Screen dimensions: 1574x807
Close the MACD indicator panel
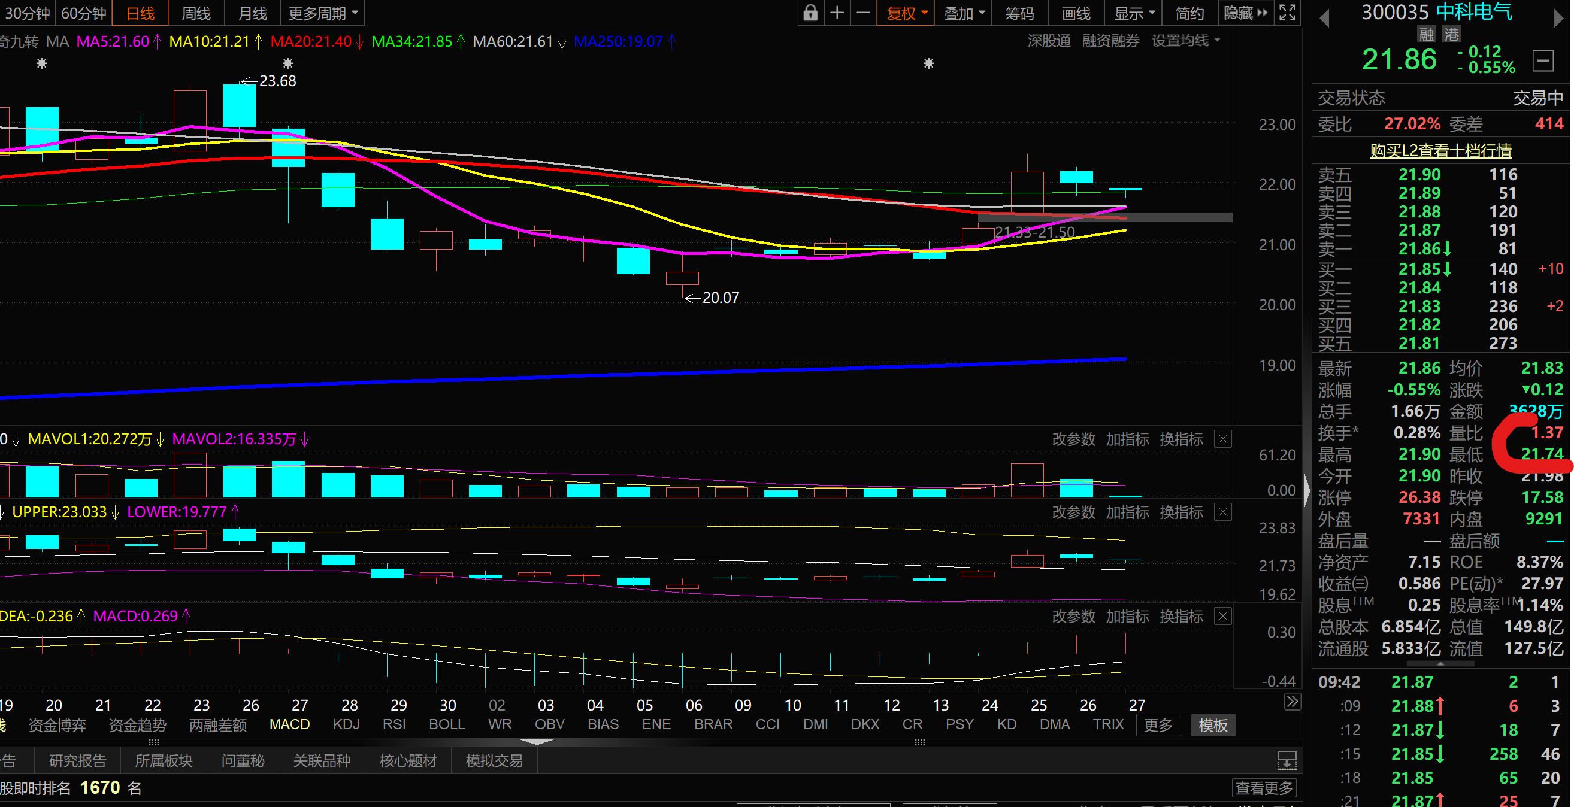tap(1222, 617)
